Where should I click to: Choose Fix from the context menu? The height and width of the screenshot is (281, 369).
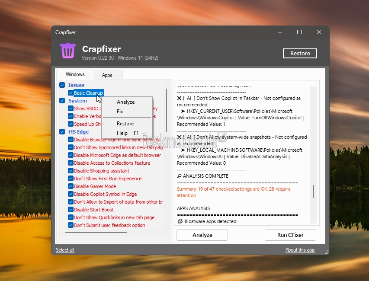(x=120, y=112)
